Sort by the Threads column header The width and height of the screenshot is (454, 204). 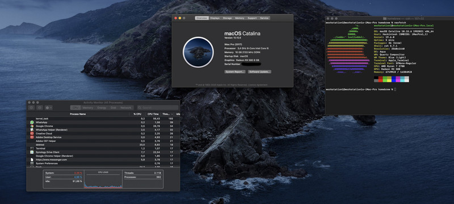(167, 114)
